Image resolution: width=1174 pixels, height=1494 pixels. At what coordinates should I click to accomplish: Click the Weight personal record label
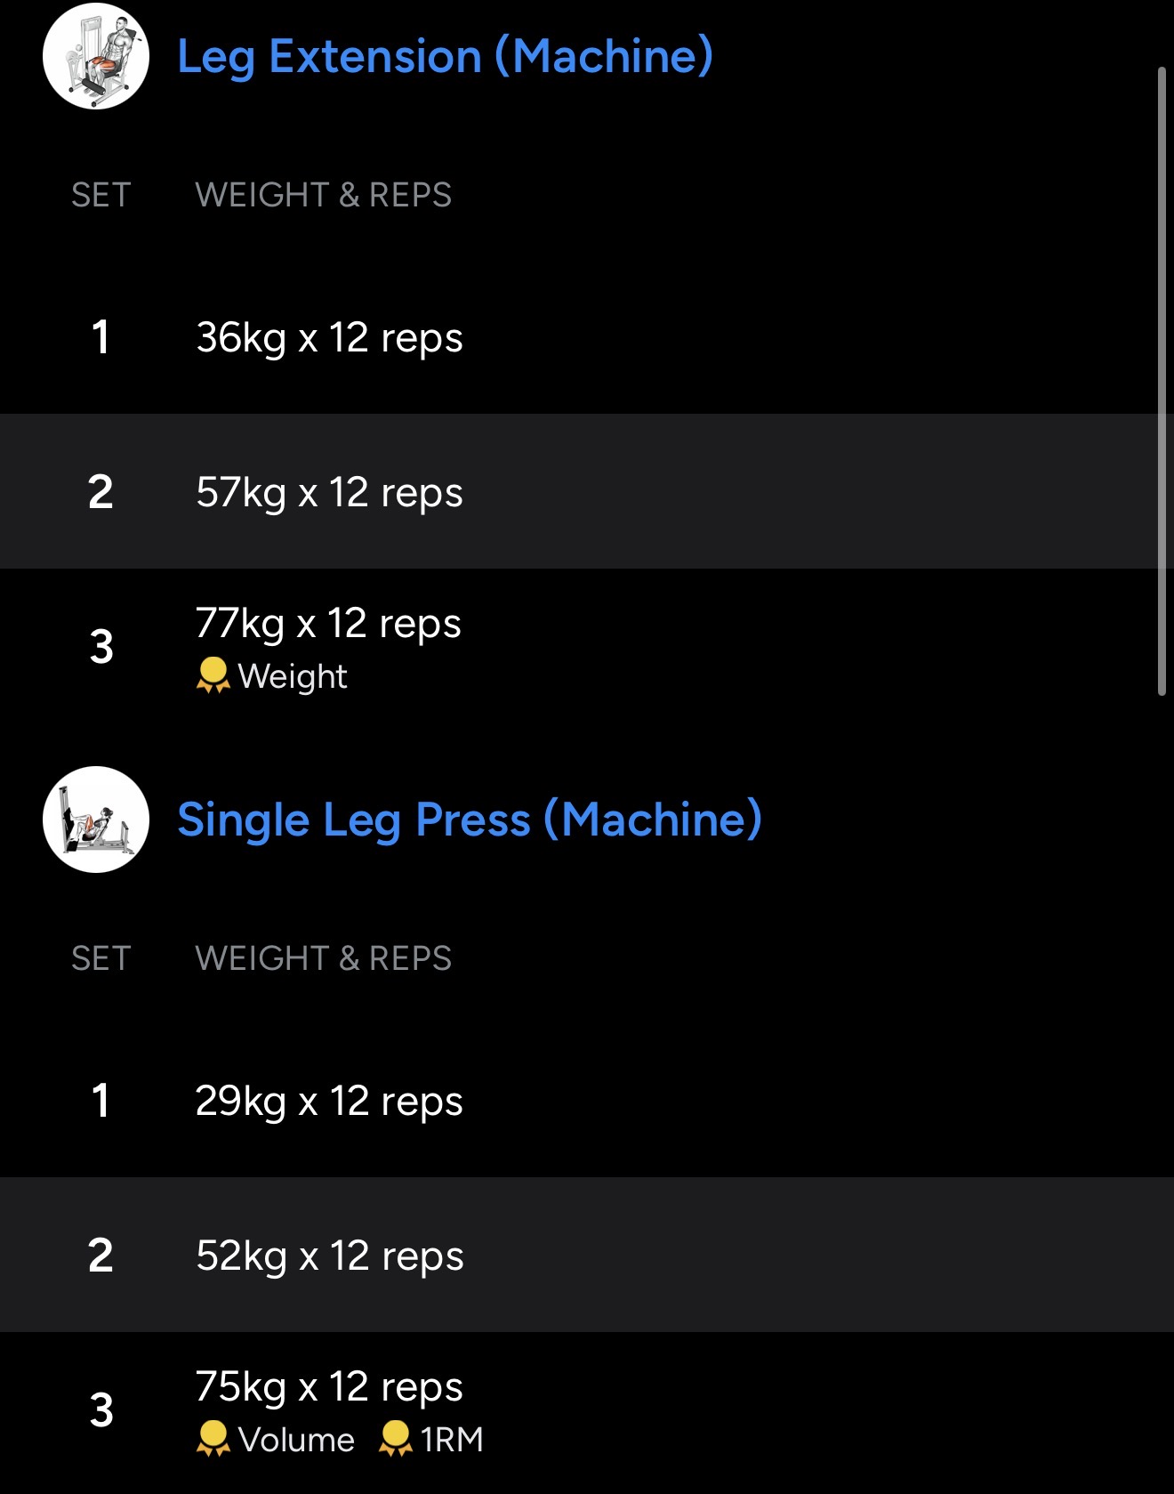point(293,676)
